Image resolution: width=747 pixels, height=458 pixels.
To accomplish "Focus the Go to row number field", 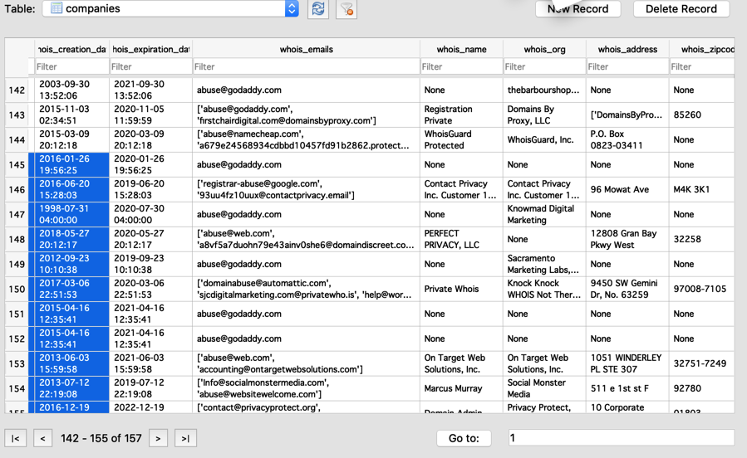I will point(622,438).
